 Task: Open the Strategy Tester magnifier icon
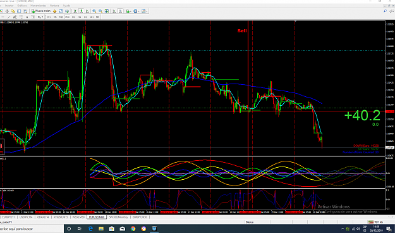point(25,11)
